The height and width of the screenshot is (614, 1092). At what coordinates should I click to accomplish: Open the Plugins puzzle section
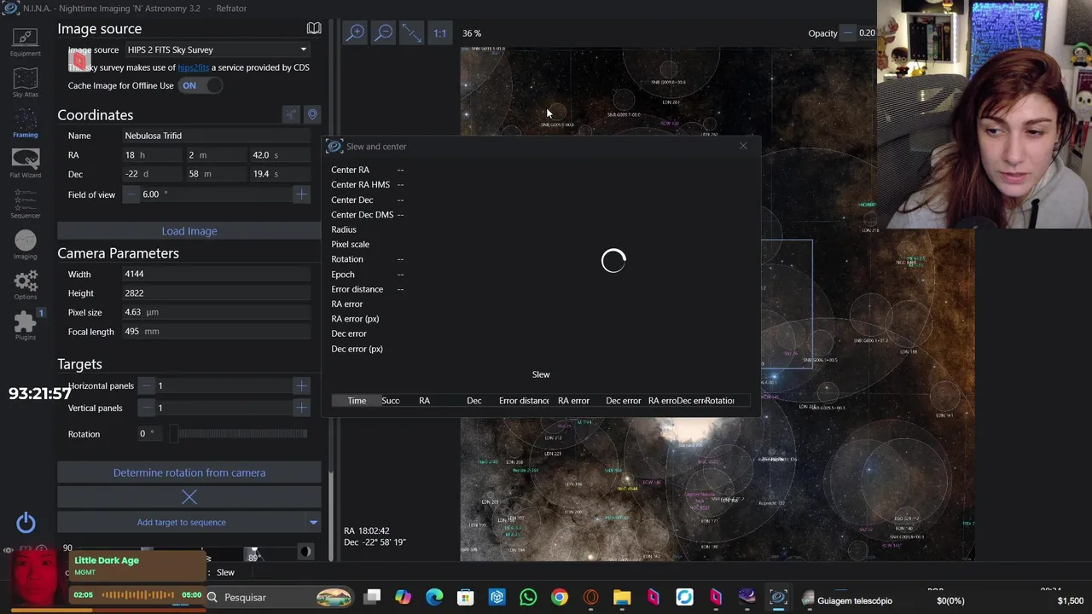click(25, 325)
